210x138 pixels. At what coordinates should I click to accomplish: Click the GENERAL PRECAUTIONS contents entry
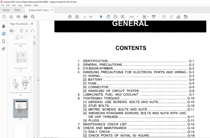point(136,65)
